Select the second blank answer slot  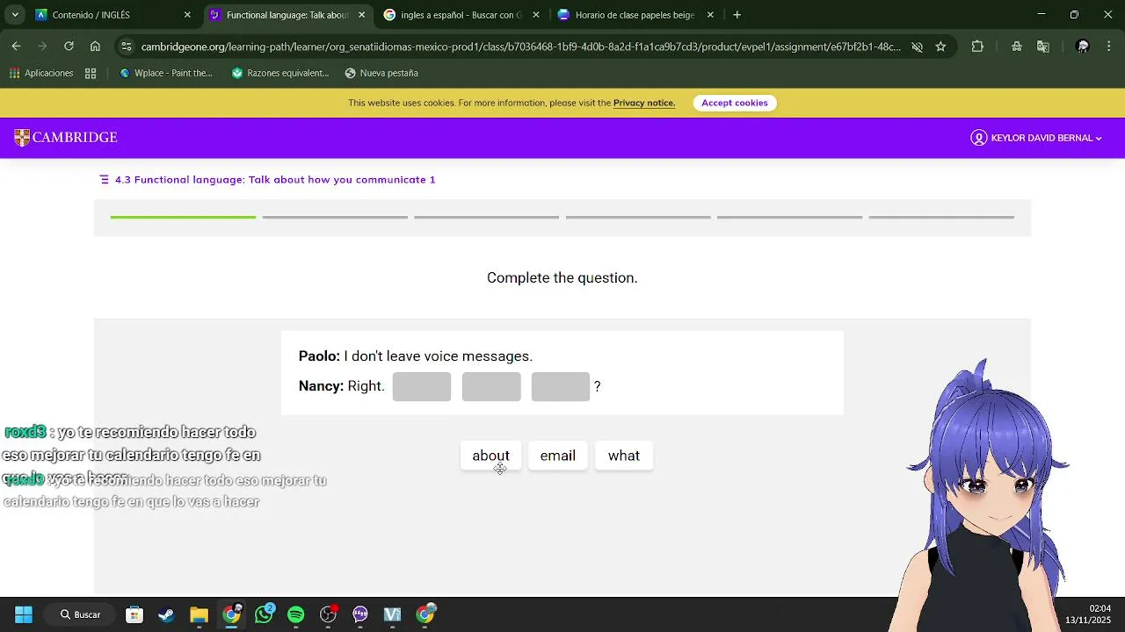coord(491,386)
